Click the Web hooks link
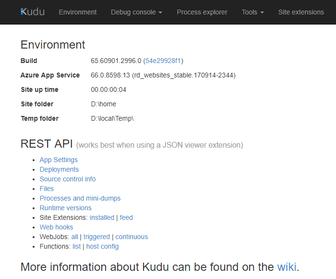Viewport: 336px width, 279px height. pos(56,227)
